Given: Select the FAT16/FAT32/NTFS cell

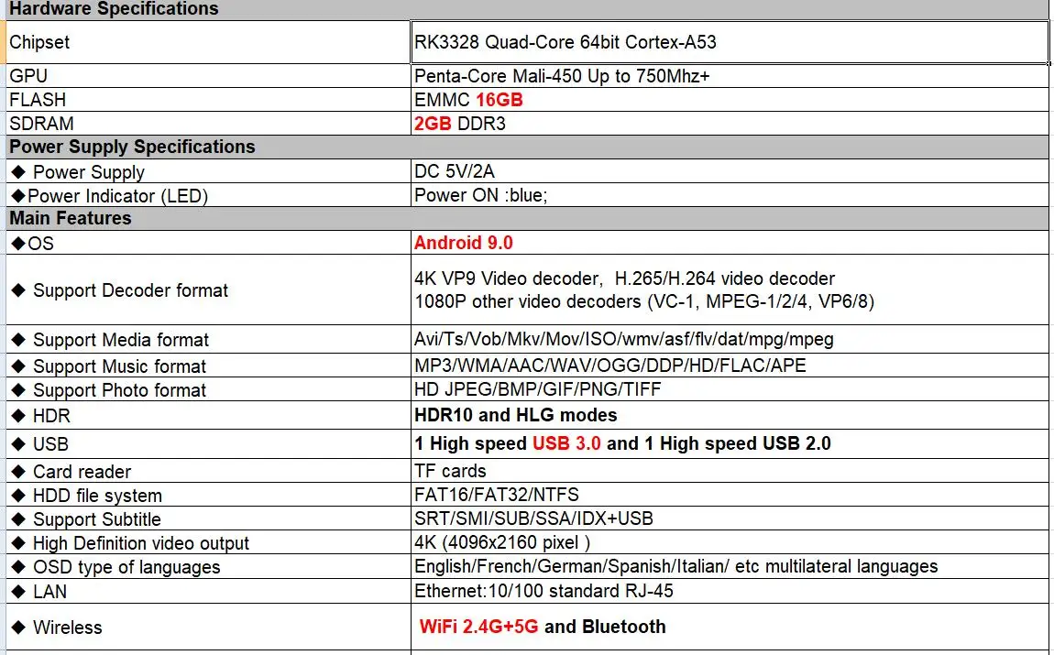Looking at the screenshot, I should pyautogui.click(x=730, y=495).
